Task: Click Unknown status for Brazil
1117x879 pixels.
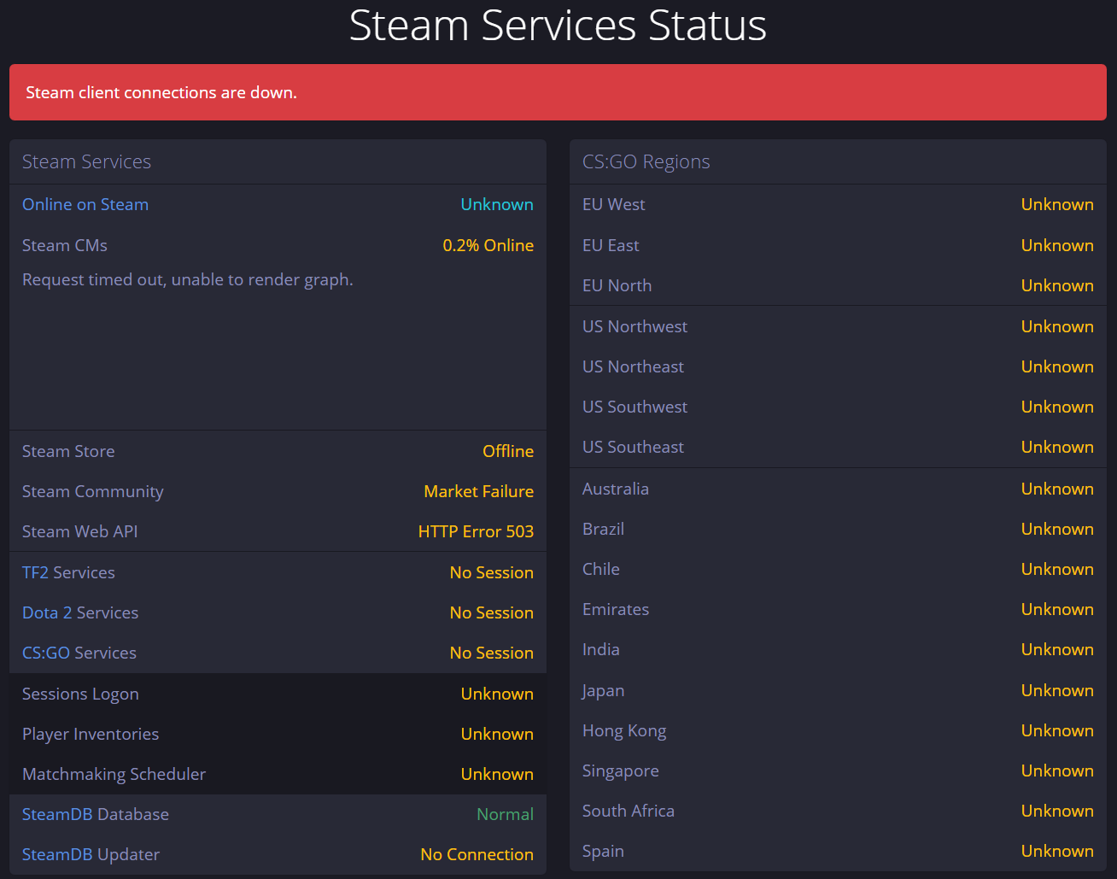Action: tap(1057, 529)
